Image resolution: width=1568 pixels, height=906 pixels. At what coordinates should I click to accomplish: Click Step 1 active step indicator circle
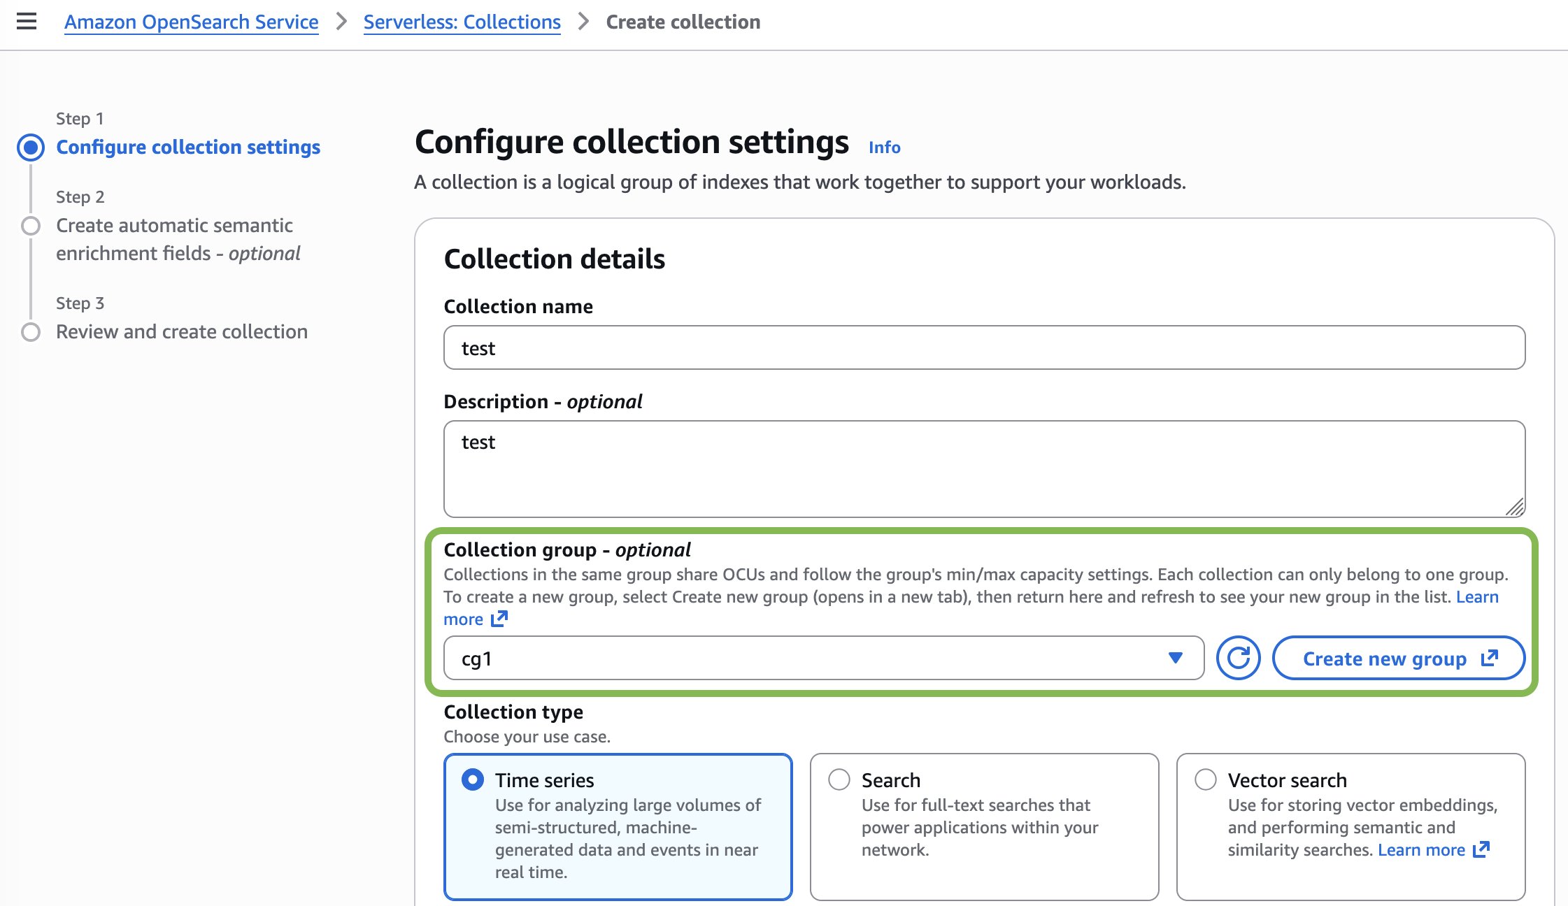coord(31,148)
